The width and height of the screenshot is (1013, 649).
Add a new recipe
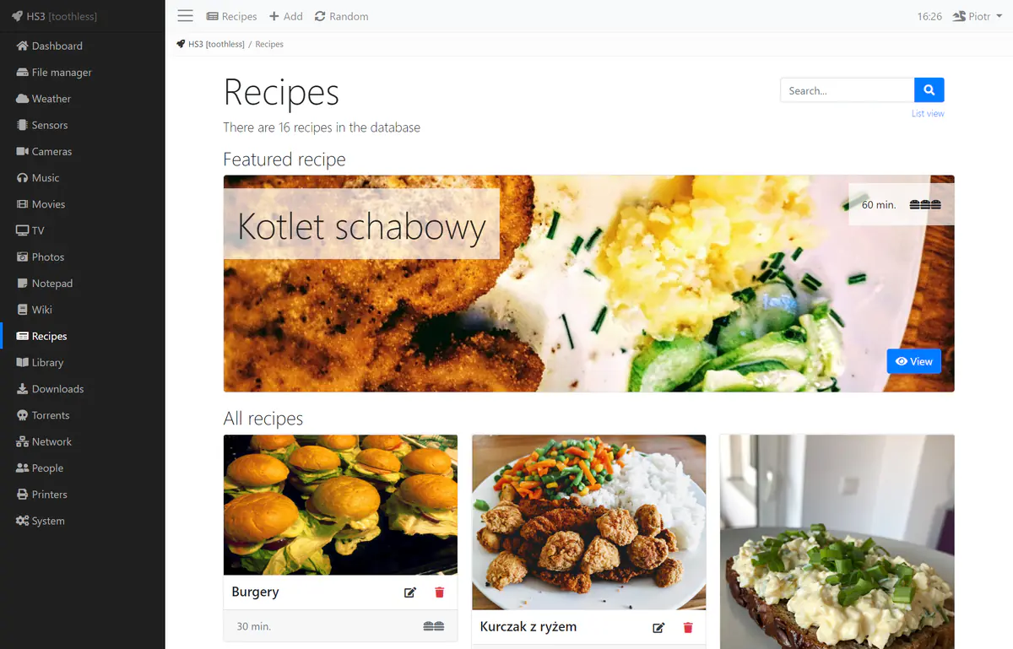coord(285,16)
